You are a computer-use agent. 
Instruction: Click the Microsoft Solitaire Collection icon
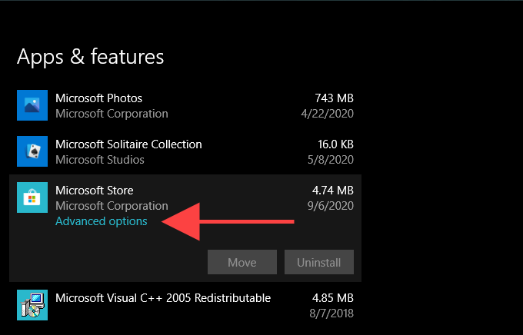point(32,152)
